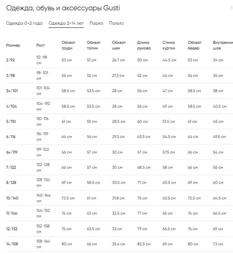Click the Обхват бедер column header
The height and width of the screenshot is (254, 233).
(194, 45)
